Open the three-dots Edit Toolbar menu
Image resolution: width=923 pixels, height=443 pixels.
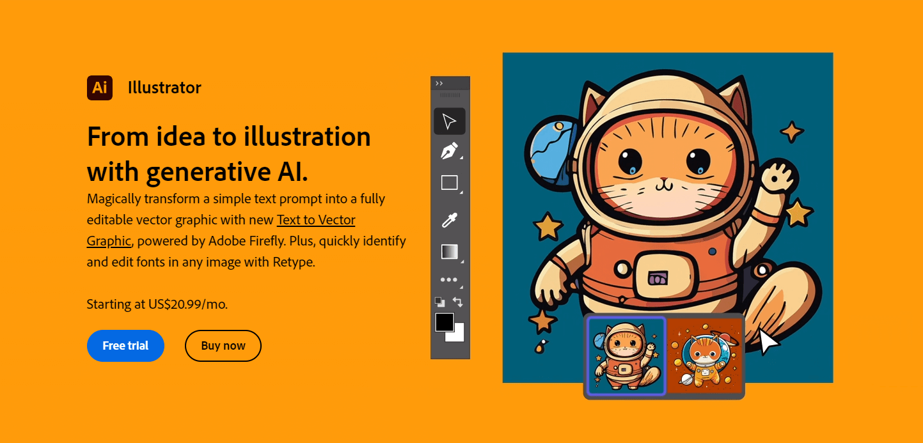click(449, 280)
